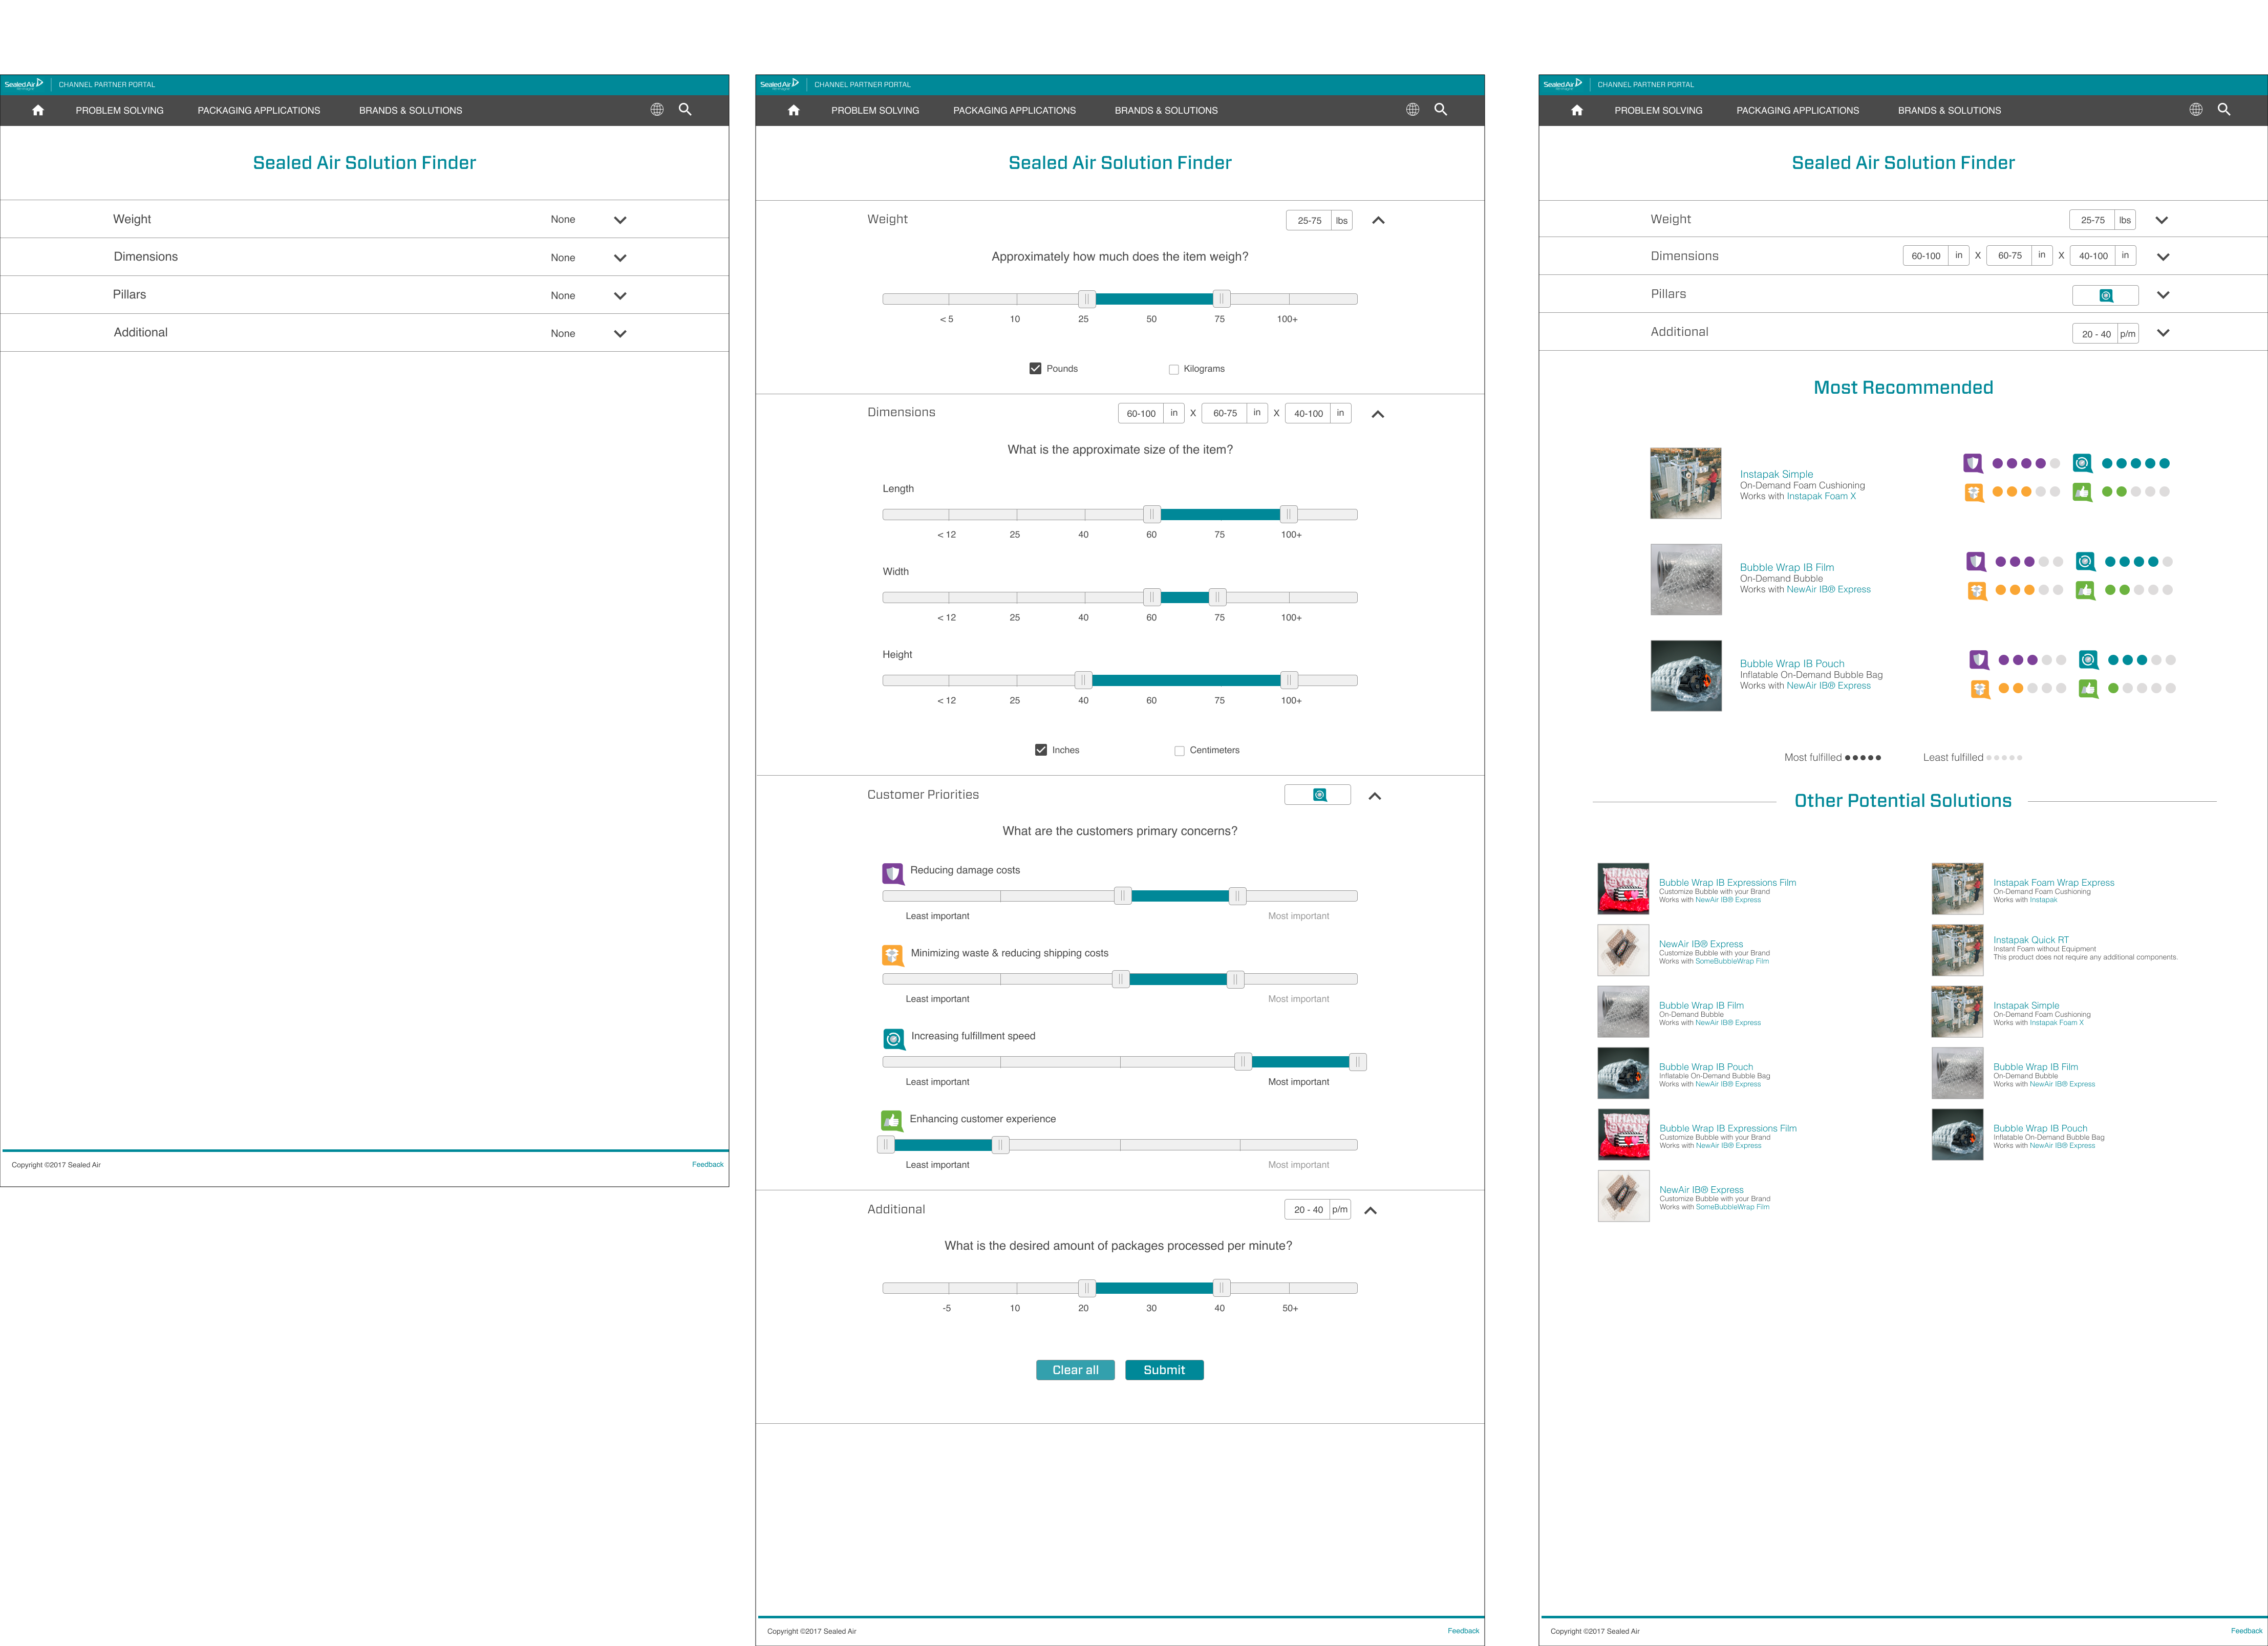Click the fulfillment icon in the Pillars row
Screen dimensions: 2268x1646
pos(2105,296)
